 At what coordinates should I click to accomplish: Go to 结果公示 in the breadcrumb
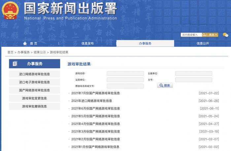pos(40,52)
